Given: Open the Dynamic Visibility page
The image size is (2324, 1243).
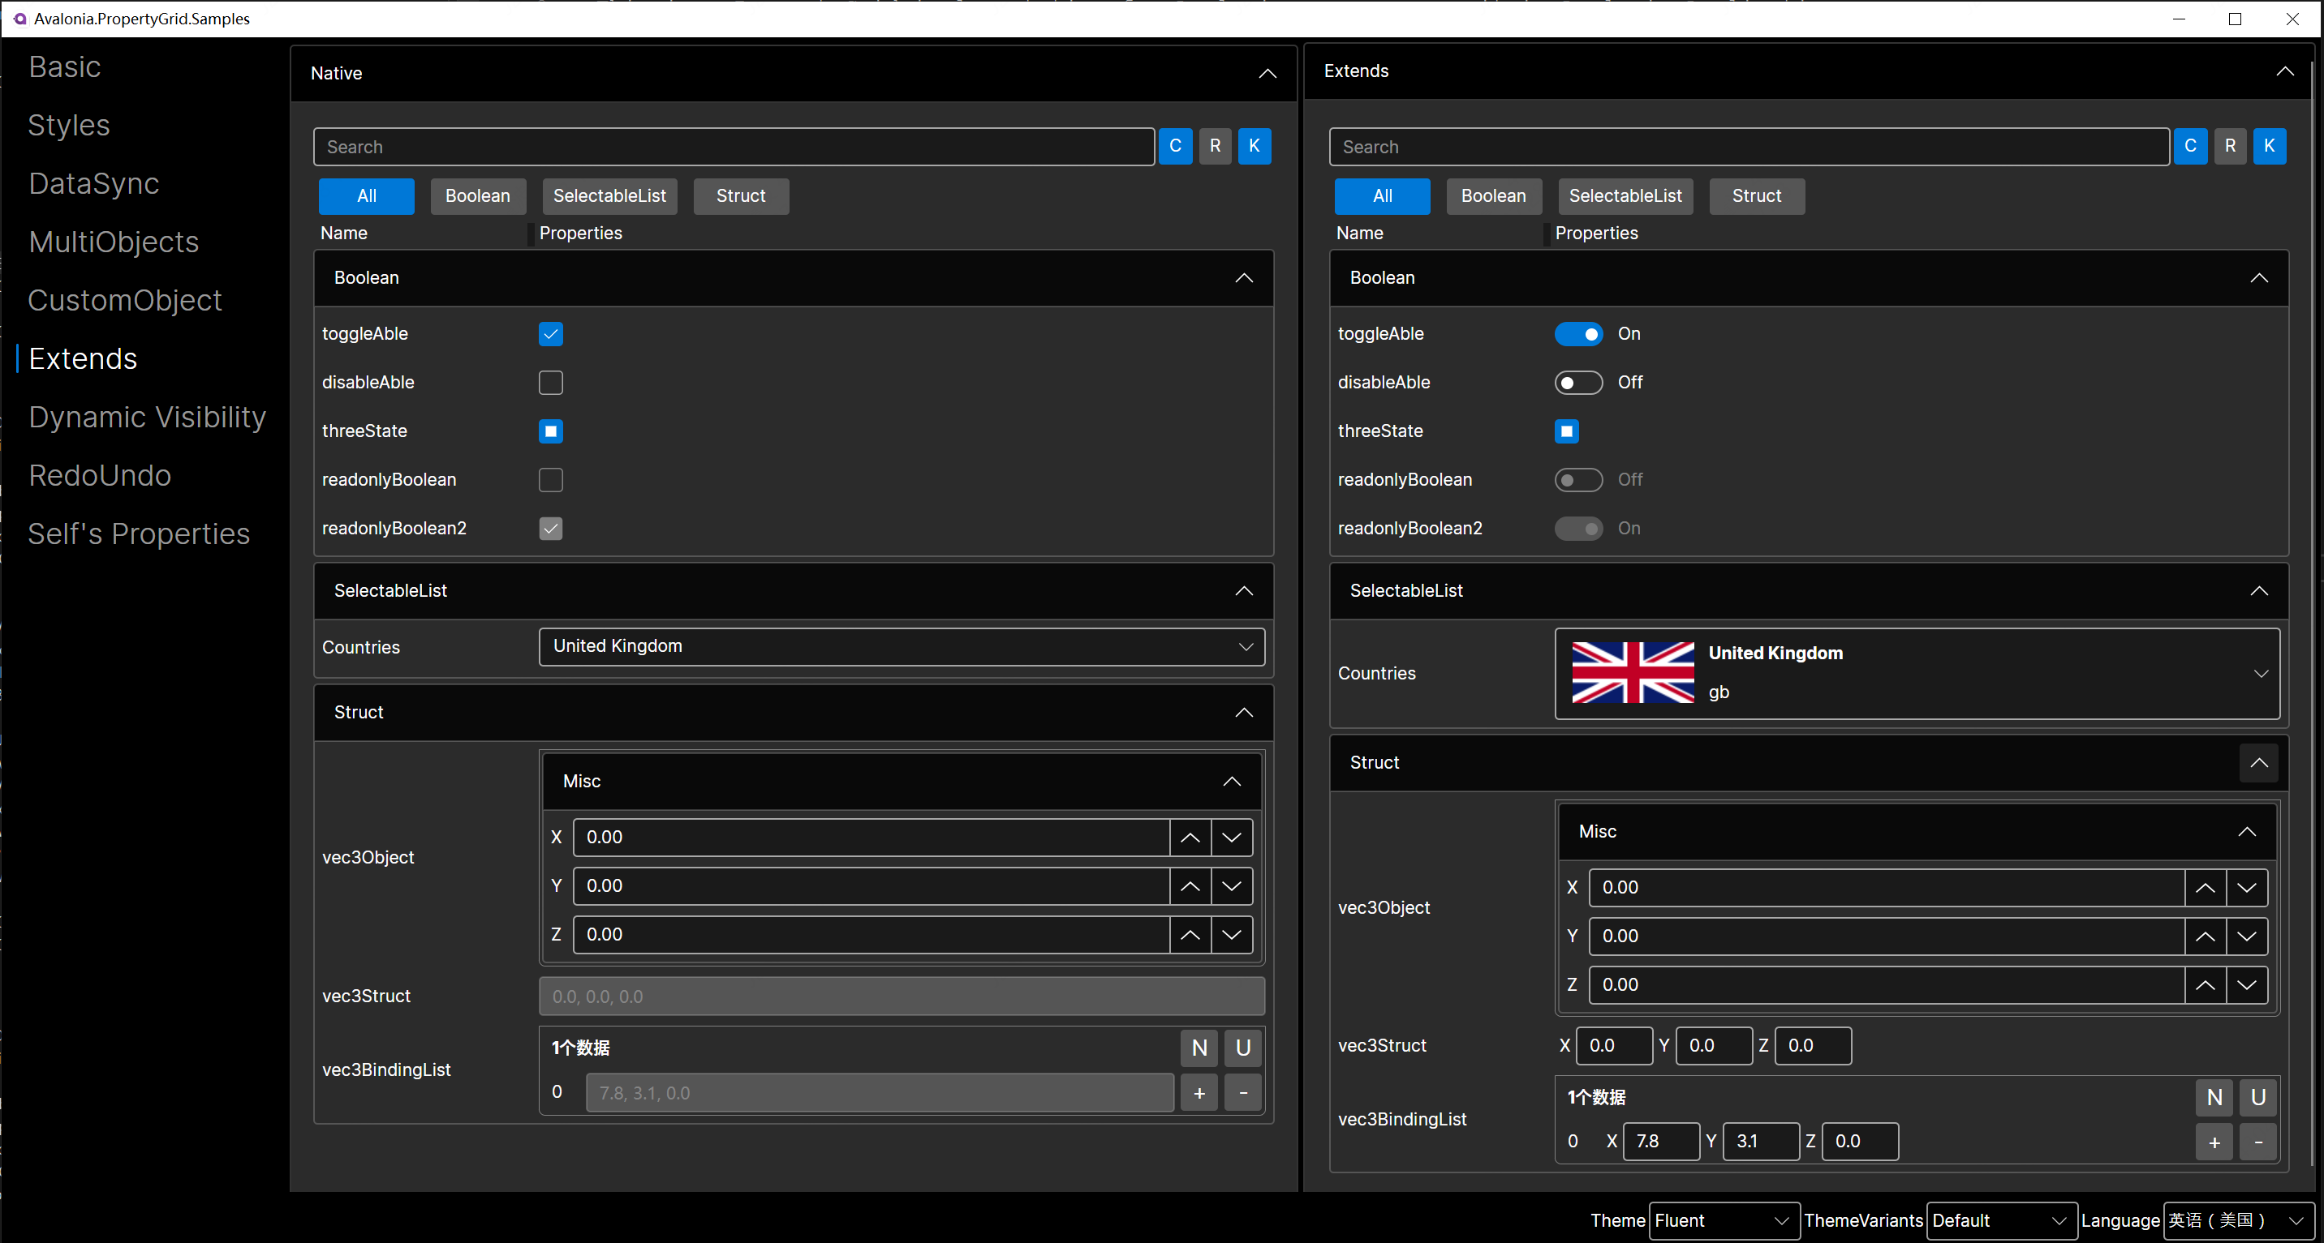Looking at the screenshot, I should [x=147, y=418].
